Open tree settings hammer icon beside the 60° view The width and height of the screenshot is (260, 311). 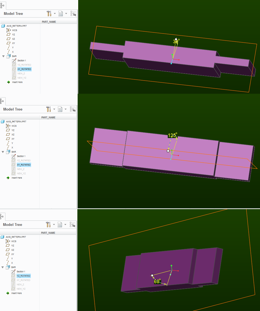tap(48, 225)
